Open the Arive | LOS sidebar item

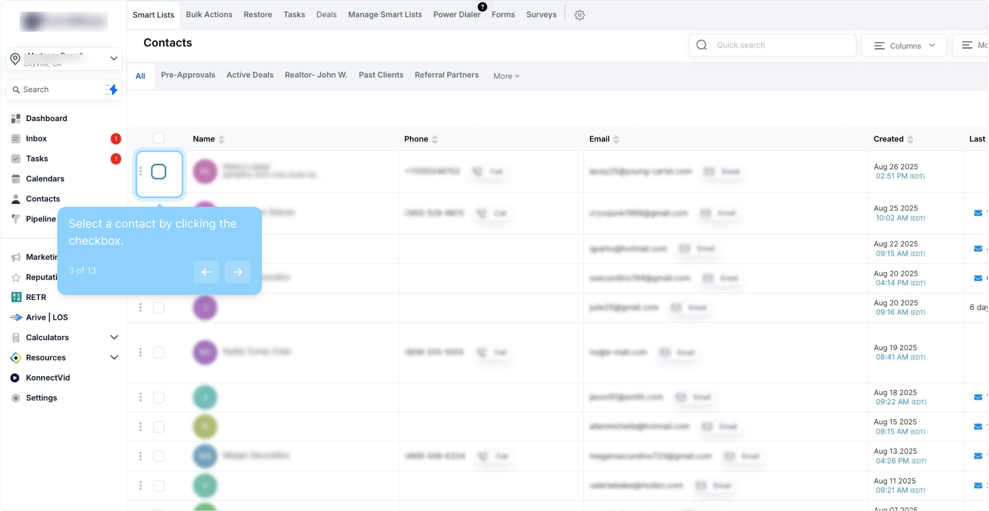[x=46, y=317]
